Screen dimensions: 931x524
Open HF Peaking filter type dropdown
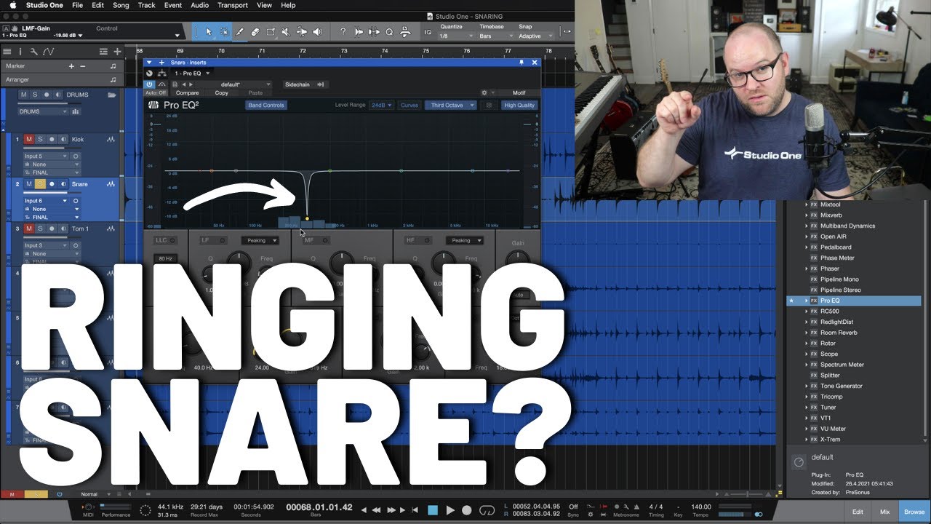pyautogui.click(x=465, y=240)
